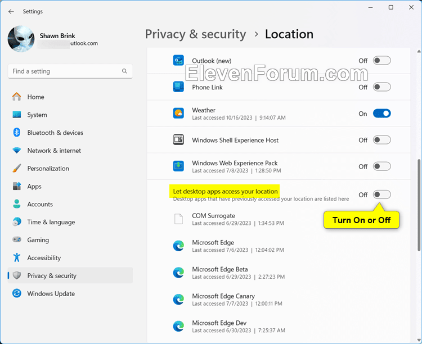Enable location for Outlook (new)
Screen dimensions: 422x344
[381, 61]
